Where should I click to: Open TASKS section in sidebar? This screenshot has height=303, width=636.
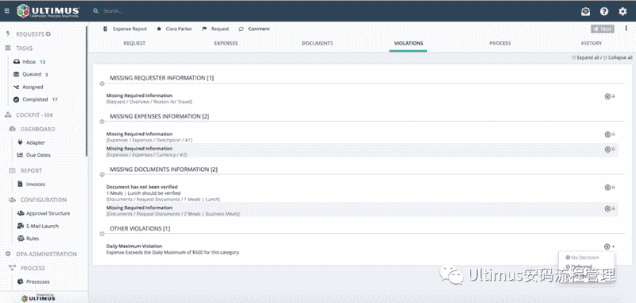[25, 48]
